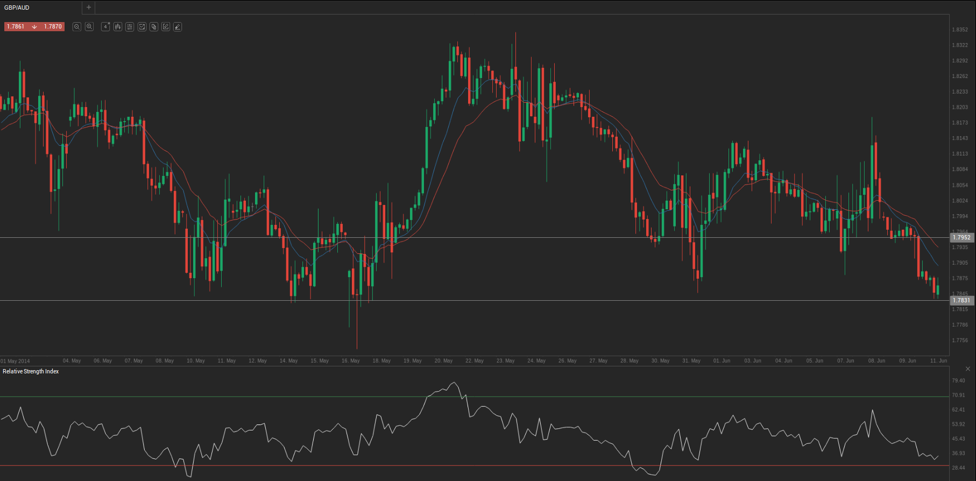The height and width of the screenshot is (481, 976).
Task: Select the edit drawing tool icon
Action: tap(166, 27)
